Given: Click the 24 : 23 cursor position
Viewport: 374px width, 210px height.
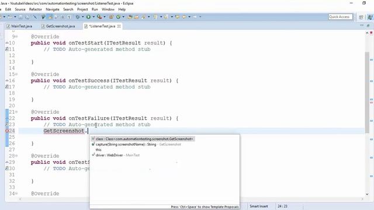Looking at the screenshot, I should click(x=283, y=206).
